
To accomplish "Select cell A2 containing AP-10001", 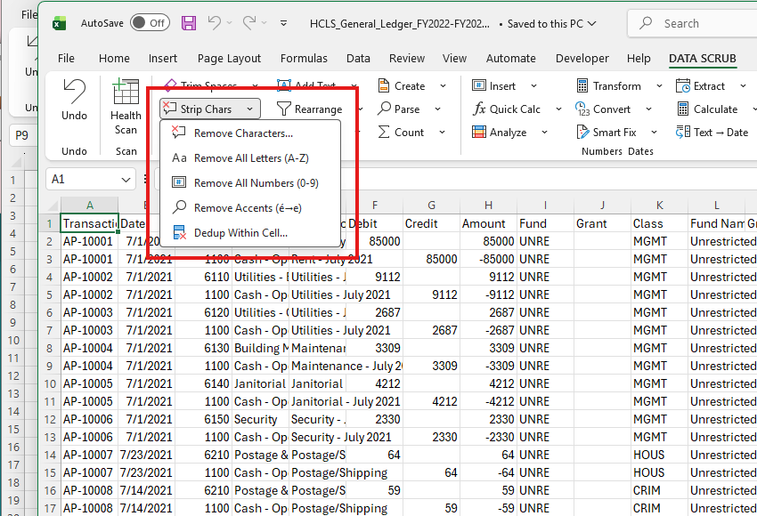I will pos(87,241).
